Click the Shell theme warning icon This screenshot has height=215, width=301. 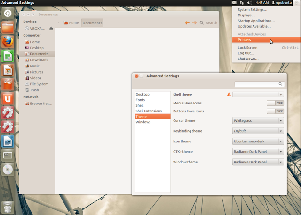pos(229,95)
